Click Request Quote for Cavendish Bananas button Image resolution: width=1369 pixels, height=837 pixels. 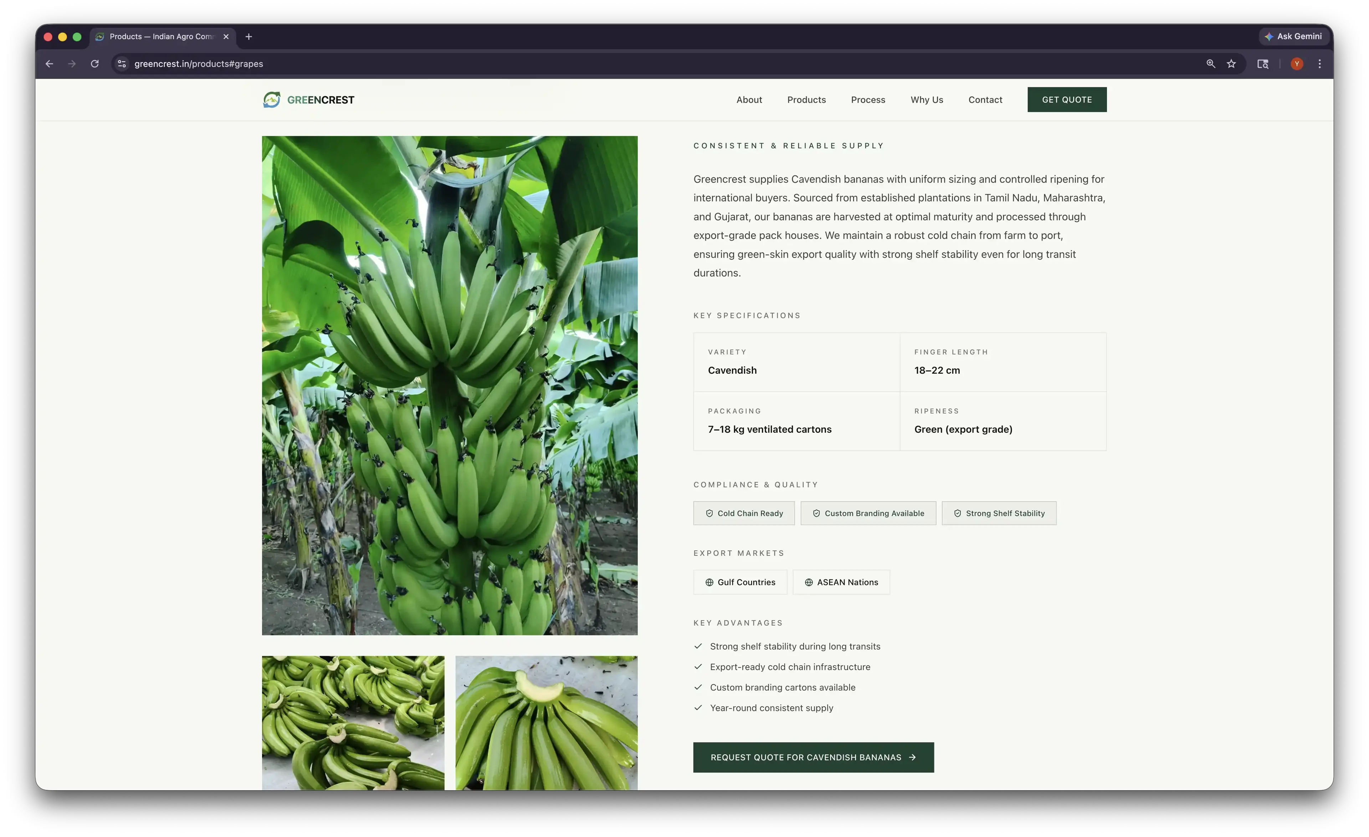pyautogui.click(x=814, y=758)
